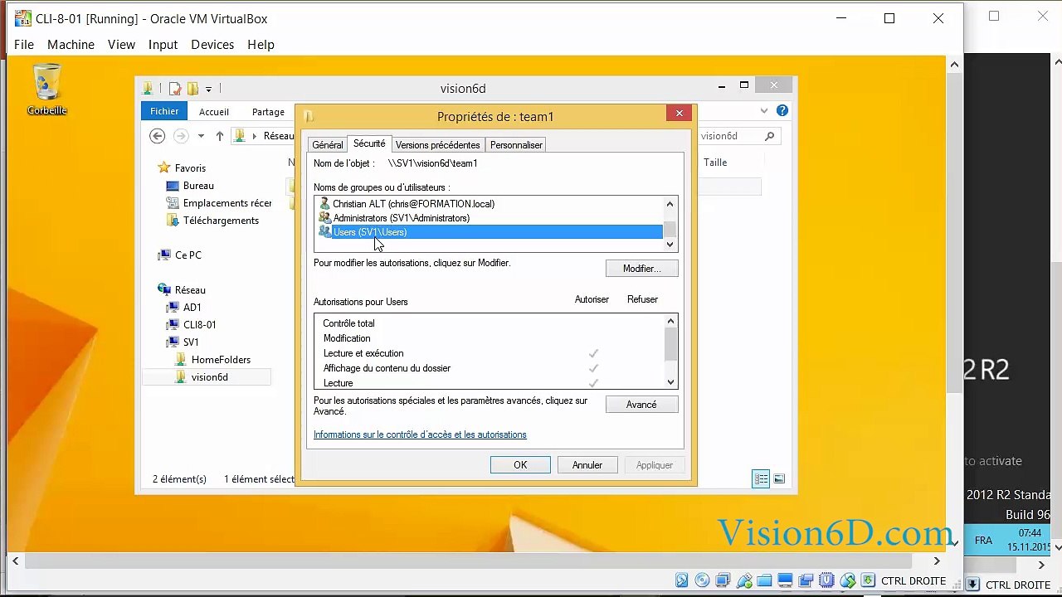The width and height of the screenshot is (1062, 597).
Task: Click the mouse integration icon in status bar
Action: coord(848,580)
